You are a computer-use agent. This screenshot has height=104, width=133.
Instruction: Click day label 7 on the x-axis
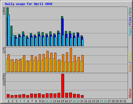(x=32, y=101)
